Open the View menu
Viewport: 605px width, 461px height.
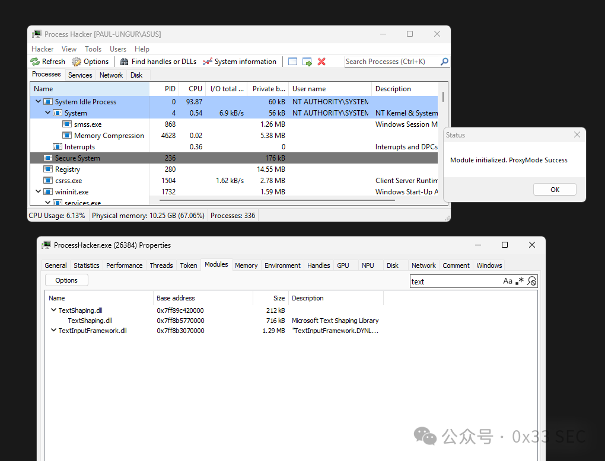point(69,49)
